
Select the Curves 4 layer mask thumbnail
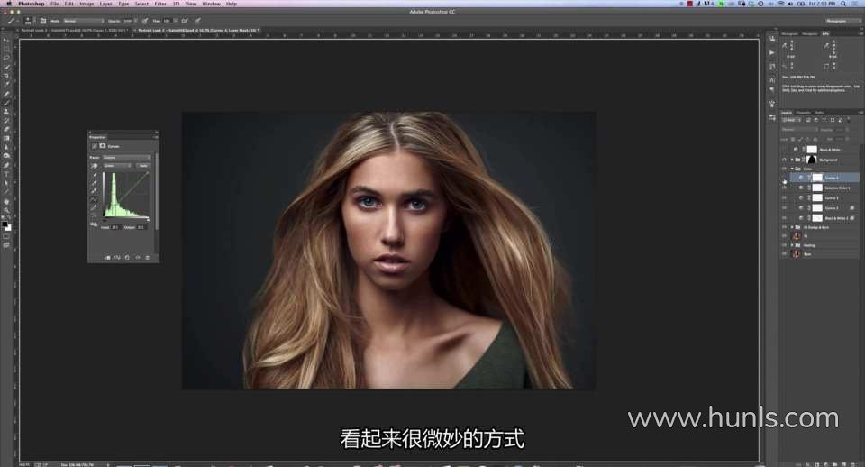pyautogui.click(x=817, y=178)
